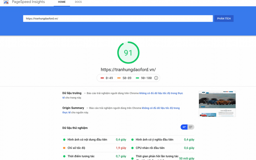Expand Hình ảnh có nội dung đầu tiên metric
The width and height of the screenshot is (256, 160).
(x=87, y=139)
